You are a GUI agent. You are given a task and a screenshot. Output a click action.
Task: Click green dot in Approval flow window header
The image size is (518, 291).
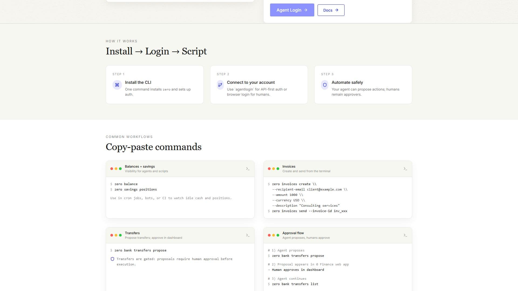pos(278,235)
